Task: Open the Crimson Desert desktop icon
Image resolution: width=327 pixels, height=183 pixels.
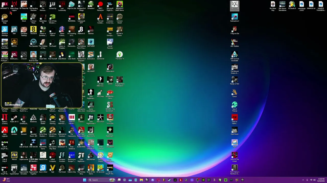Action: pos(120,19)
